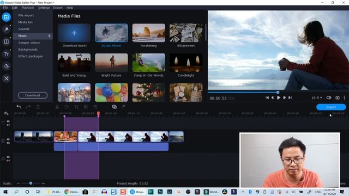Skip to previous clip in preview
Screen dimensions: 349x196
click(x=267, y=97)
